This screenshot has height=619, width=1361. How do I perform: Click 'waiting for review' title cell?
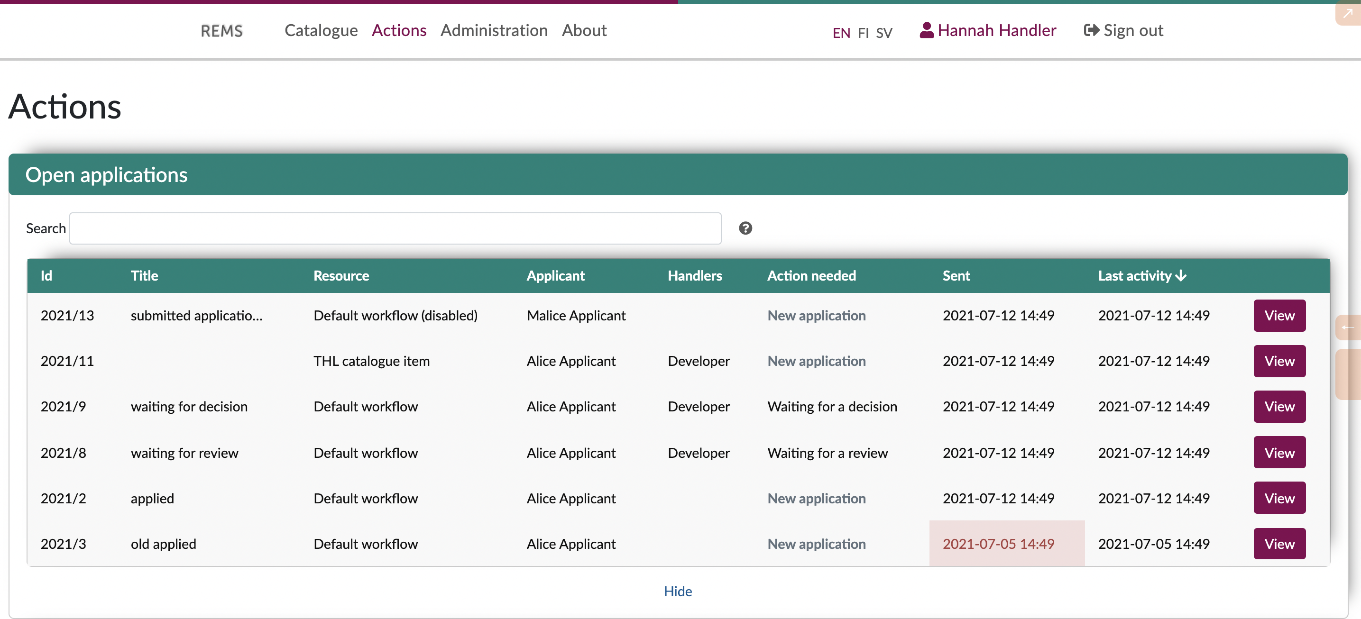point(184,453)
